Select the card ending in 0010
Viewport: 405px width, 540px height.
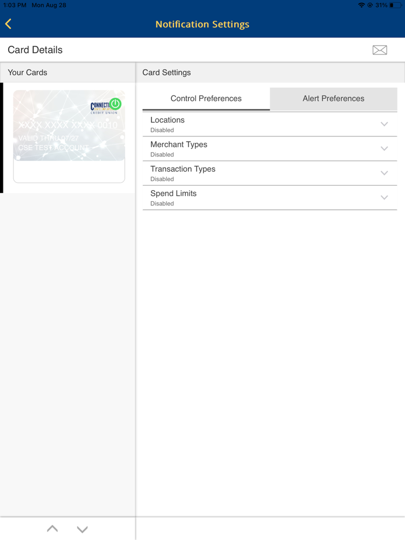69,136
